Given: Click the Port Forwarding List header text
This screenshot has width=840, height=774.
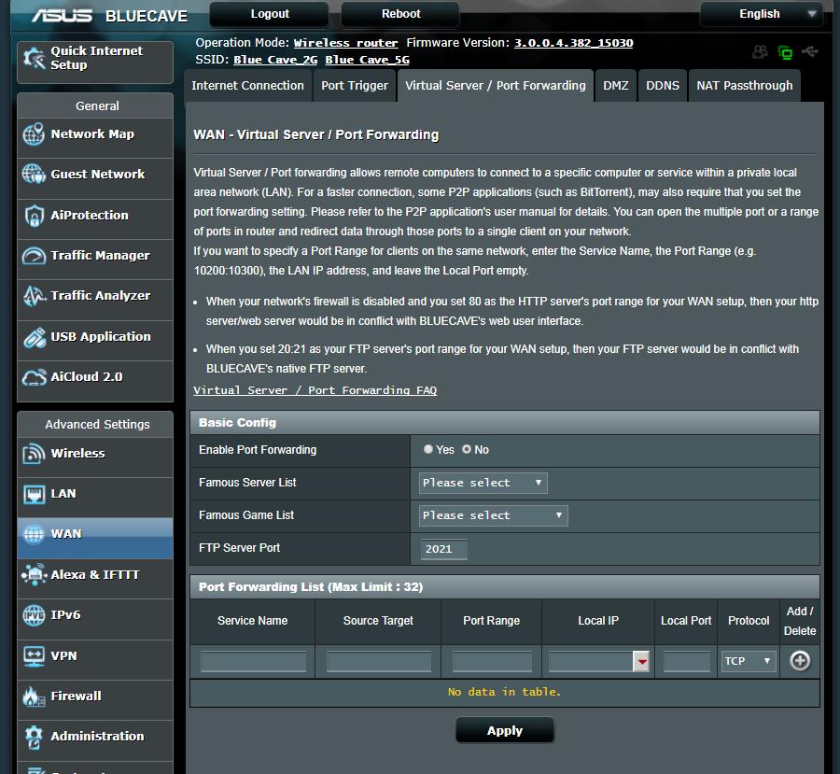Looking at the screenshot, I should point(311,587).
